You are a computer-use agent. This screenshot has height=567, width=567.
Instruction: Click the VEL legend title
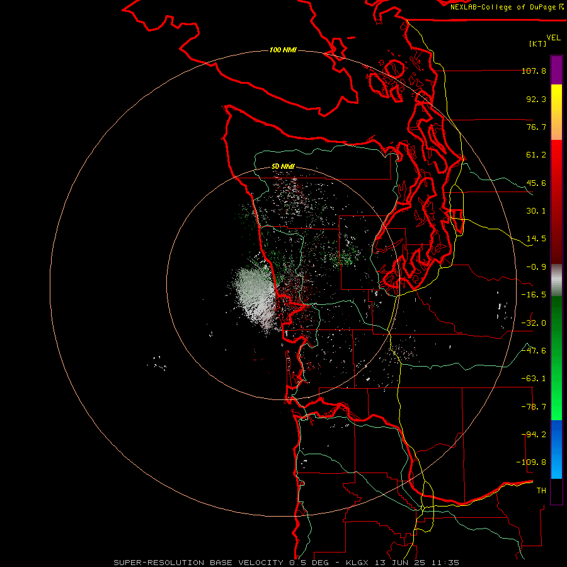[553, 38]
